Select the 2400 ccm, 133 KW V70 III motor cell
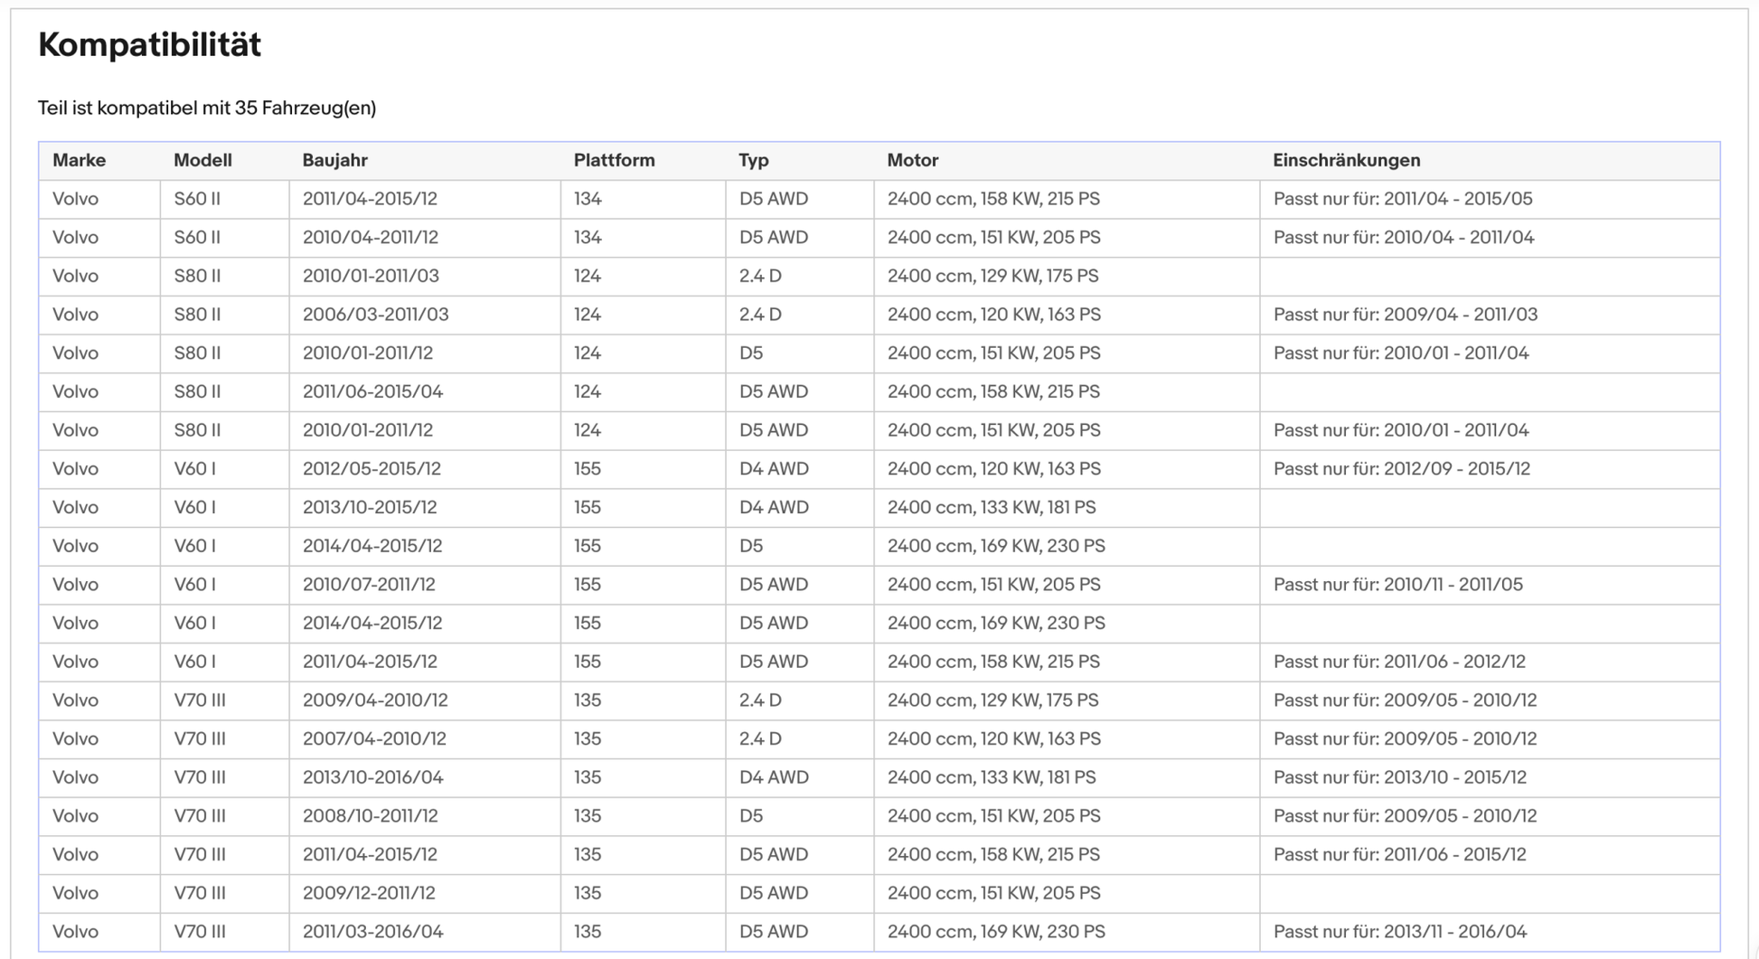Viewport: 1759px width, 959px height. [x=1067, y=777]
